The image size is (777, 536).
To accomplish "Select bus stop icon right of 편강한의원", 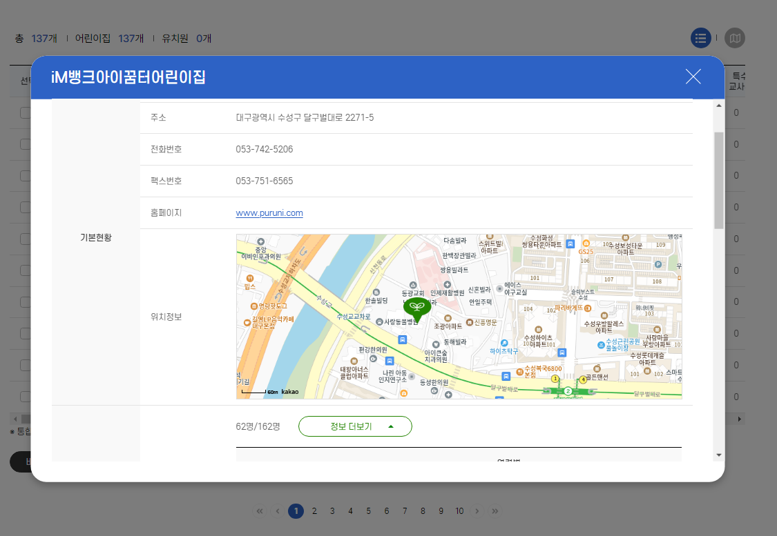I will [390, 361].
